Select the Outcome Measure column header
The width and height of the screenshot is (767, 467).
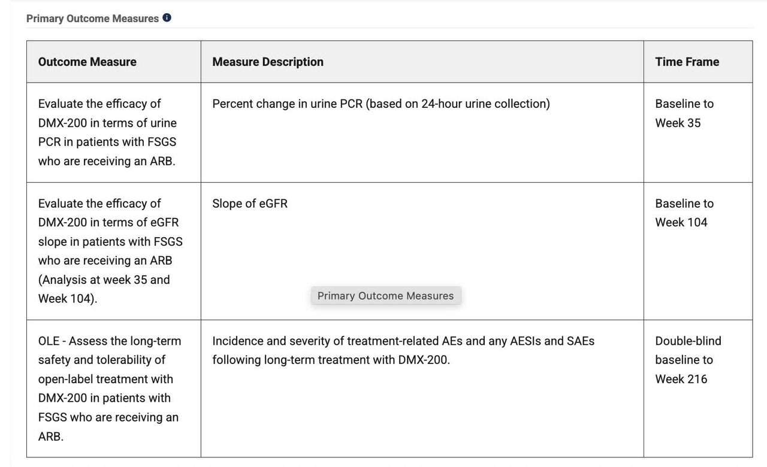point(87,62)
